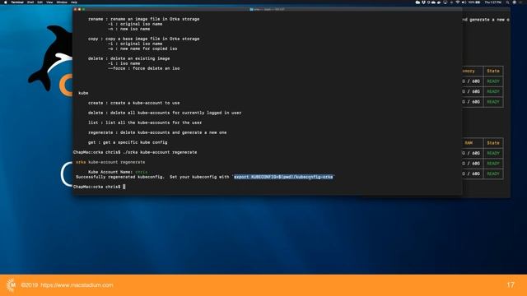This screenshot has width=527, height=296.
Task: Click the menu bar clock
Action: 493,2
